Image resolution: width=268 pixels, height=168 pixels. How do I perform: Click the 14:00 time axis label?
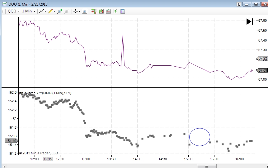(137, 159)
